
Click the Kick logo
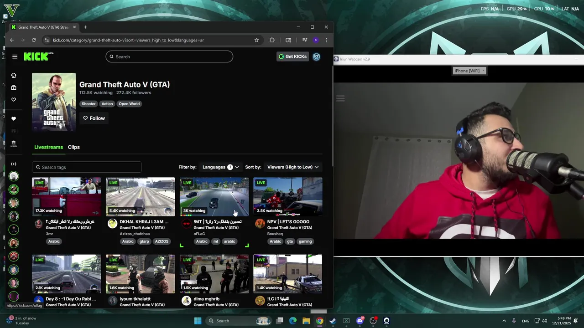click(x=38, y=56)
